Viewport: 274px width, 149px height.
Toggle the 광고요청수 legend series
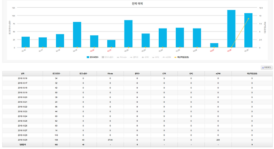coord(92,57)
